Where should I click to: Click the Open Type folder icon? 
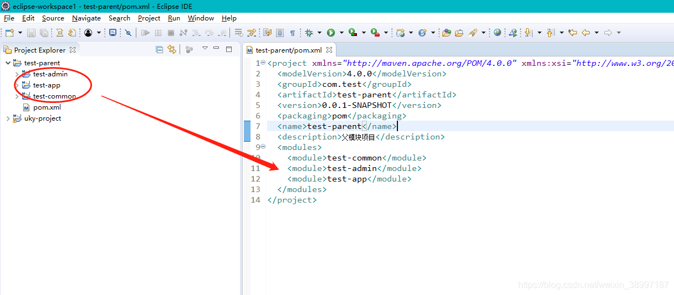coord(446,33)
